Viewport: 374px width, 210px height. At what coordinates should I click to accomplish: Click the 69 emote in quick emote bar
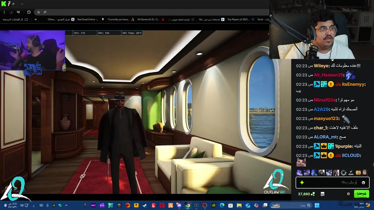click(358, 173)
